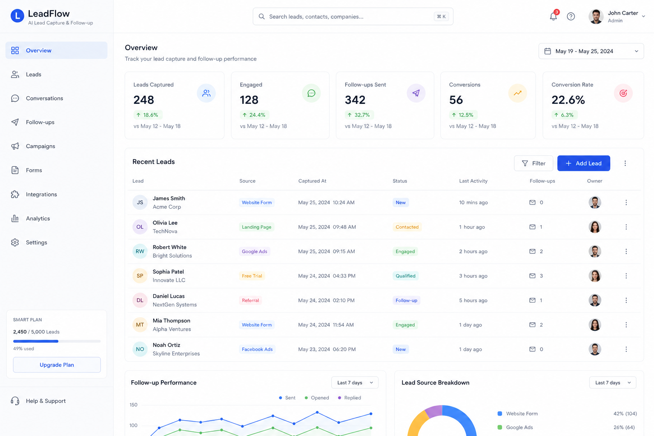Open the Analytics page
The width and height of the screenshot is (654, 436).
click(x=56, y=218)
